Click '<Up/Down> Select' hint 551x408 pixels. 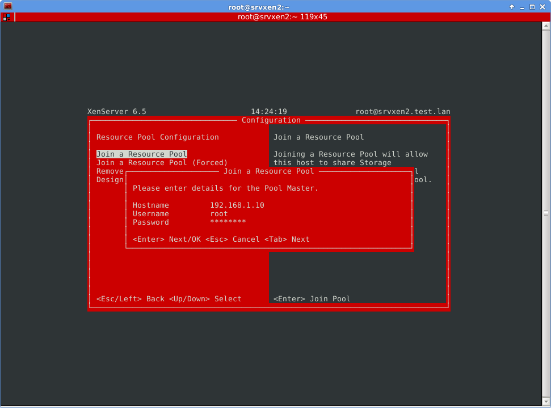pos(205,298)
